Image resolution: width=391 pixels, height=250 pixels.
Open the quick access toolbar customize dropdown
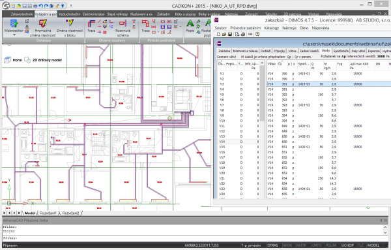point(71,5)
